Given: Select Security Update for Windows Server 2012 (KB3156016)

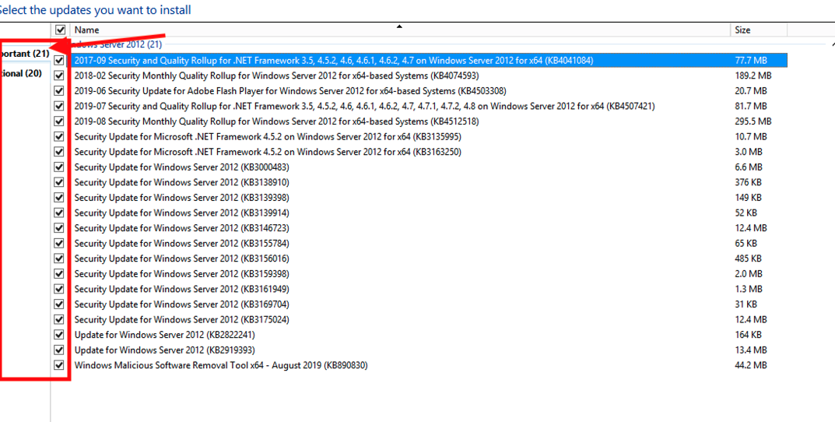Looking at the screenshot, I should [181, 259].
